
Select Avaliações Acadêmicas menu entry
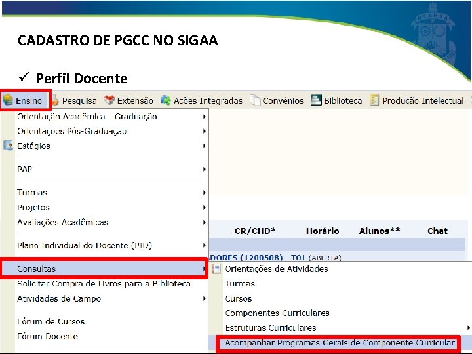104,222
